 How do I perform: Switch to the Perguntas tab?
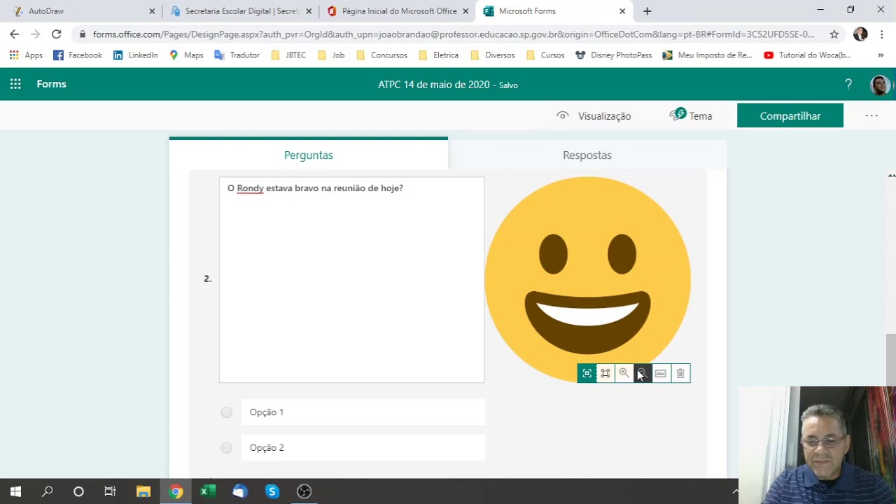(x=309, y=155)
